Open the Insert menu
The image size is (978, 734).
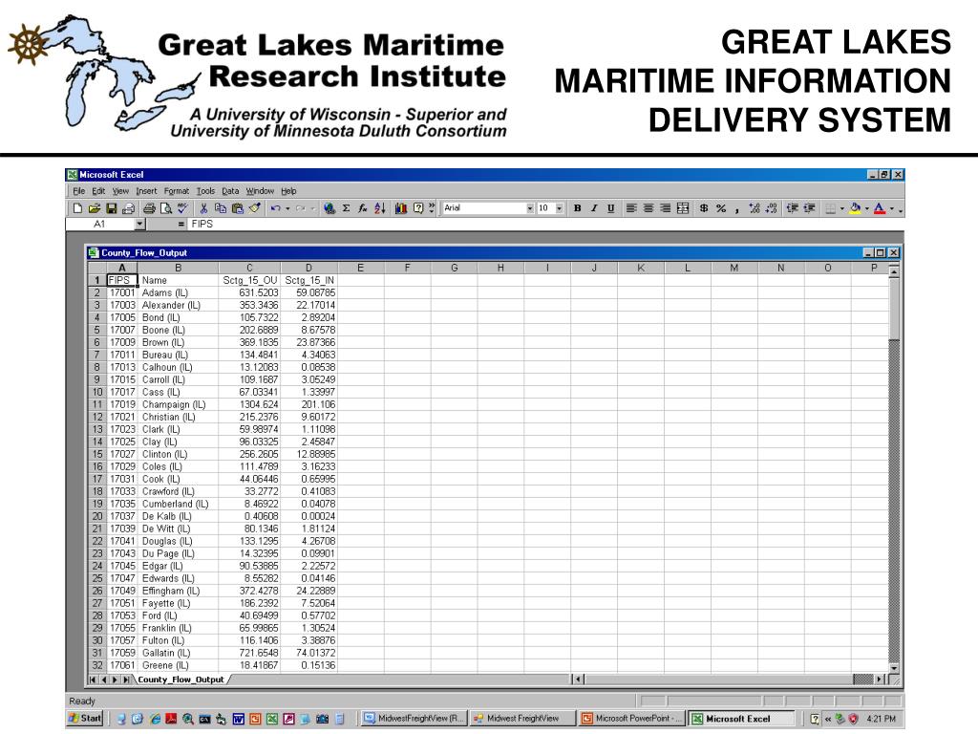pyautogui.click(x=146, y=191)
